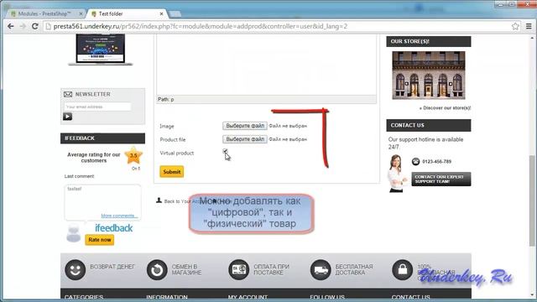The height and width of the screenshot is (302, 537).
Task: Click the ifeedback logo
Action: [114, 228]
